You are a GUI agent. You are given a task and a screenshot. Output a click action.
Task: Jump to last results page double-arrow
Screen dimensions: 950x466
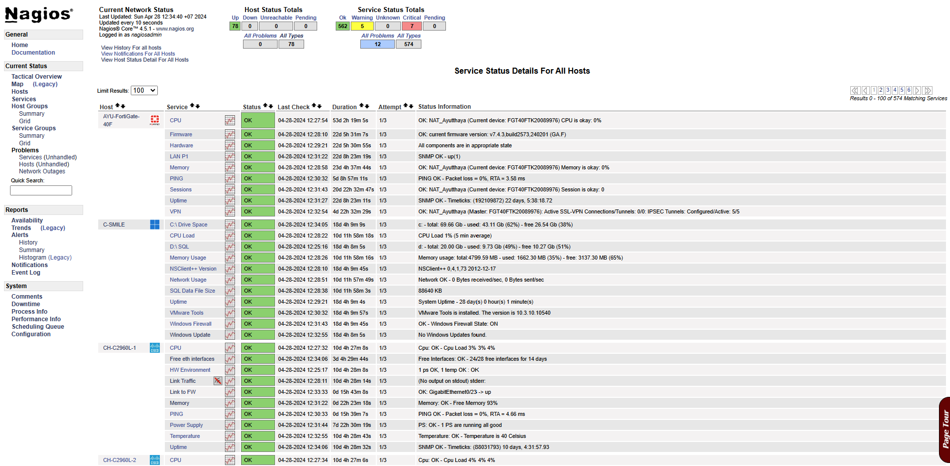point(928,90)
